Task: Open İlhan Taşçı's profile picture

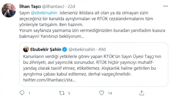Action: tap(9, 10)
